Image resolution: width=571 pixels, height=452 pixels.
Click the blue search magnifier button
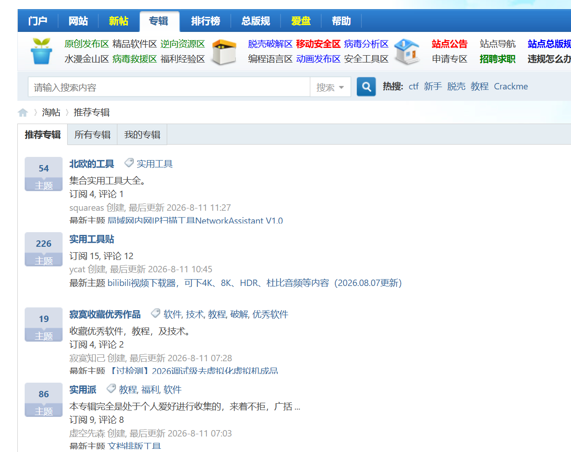click(366, 86)
